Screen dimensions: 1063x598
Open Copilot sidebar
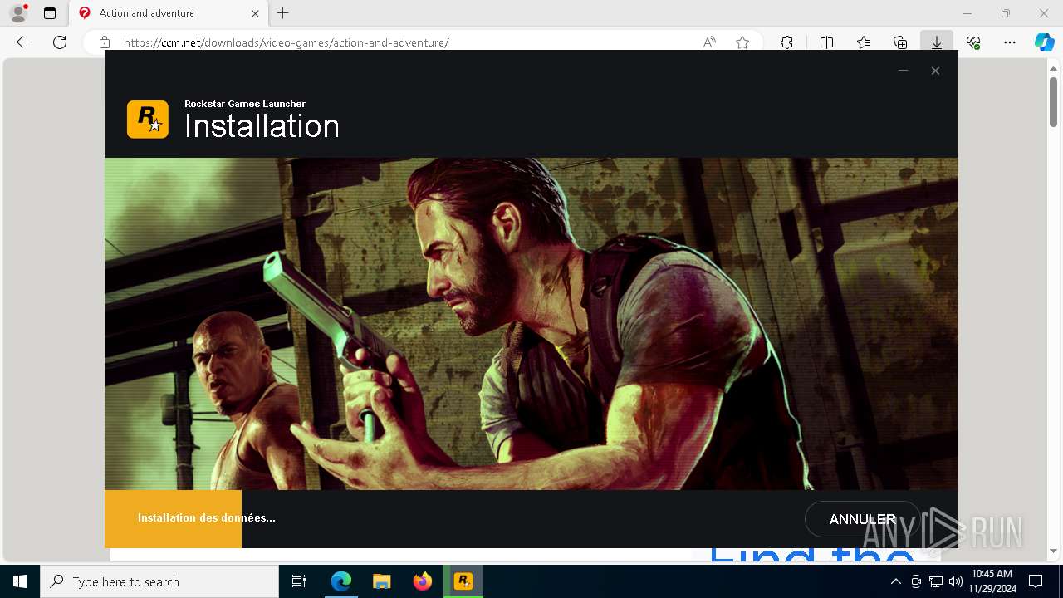[1045, 42]
